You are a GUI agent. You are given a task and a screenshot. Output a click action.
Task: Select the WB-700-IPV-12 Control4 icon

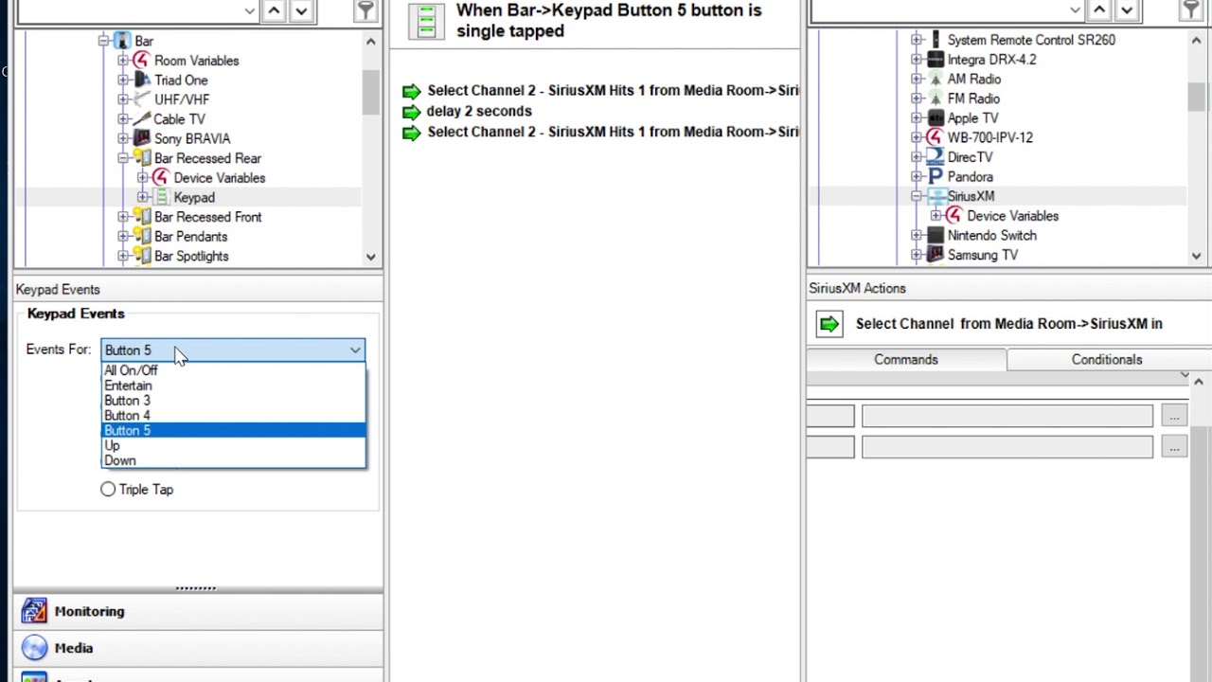(x=936, y=137)
